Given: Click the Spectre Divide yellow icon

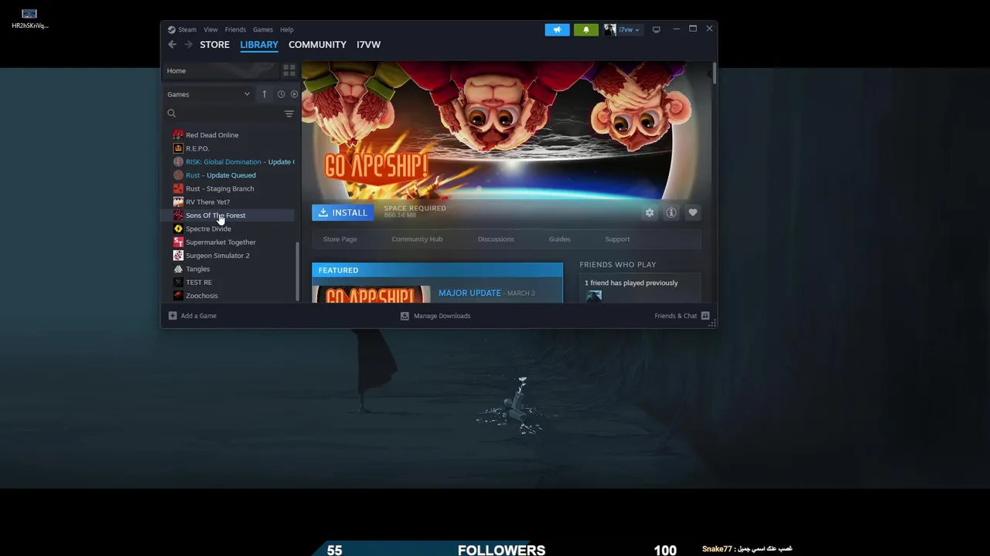Looking at the screenshot, I should [x=178, y=229].
